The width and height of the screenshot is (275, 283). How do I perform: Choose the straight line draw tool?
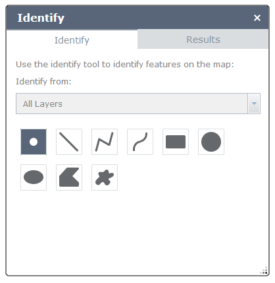click(x=69, y=142)
